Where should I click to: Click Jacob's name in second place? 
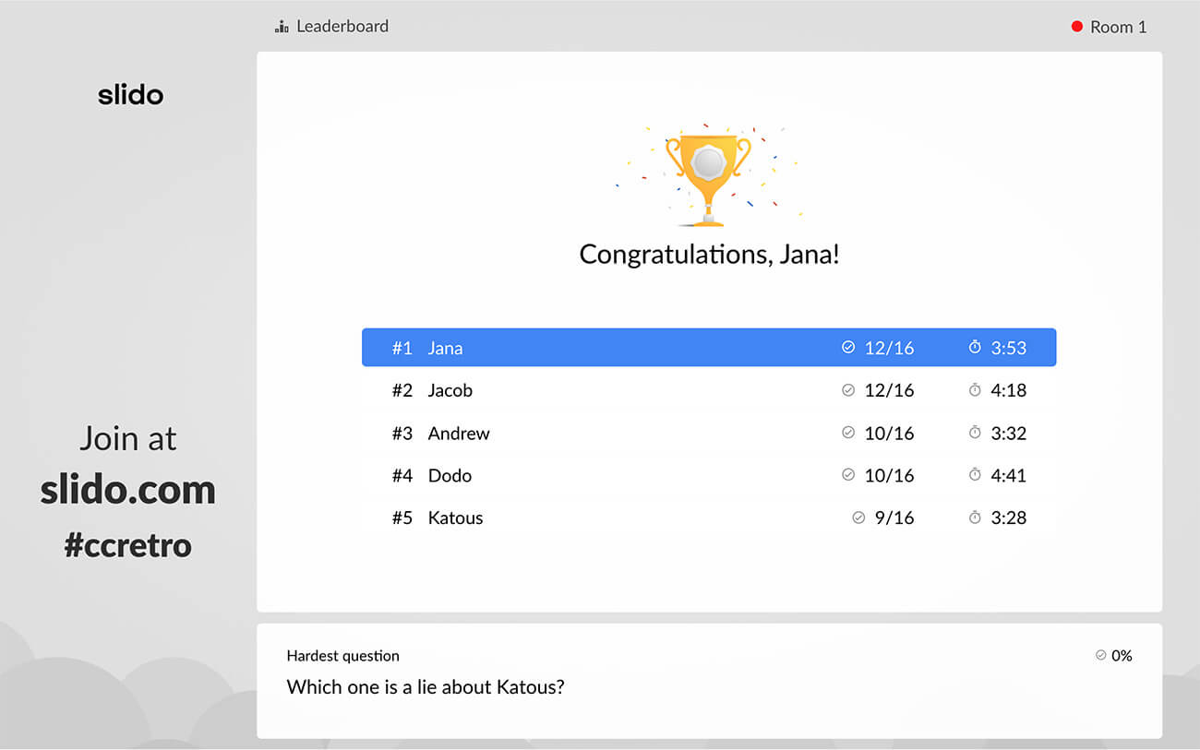[x=450, y=390]
